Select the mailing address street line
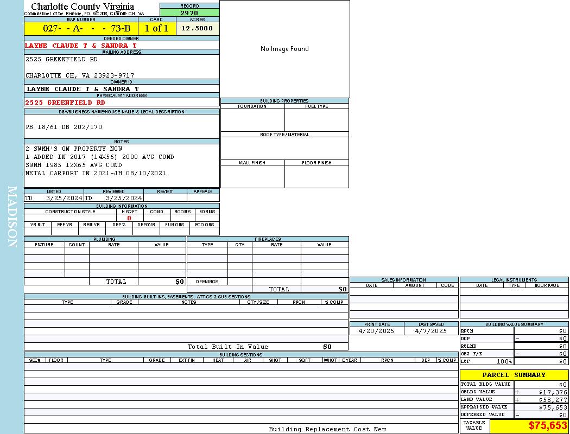570x434 pixels. point(61,59)
